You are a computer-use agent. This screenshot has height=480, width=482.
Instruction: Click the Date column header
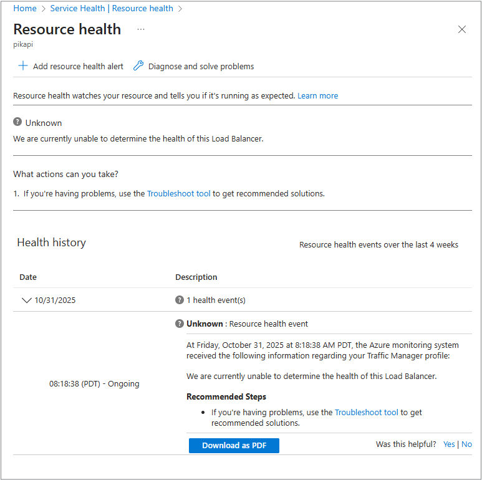pos(28,277)
